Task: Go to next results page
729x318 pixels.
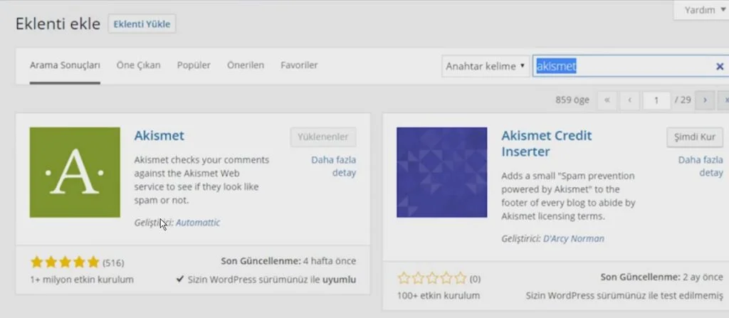Action: click(x=705, y=100)
